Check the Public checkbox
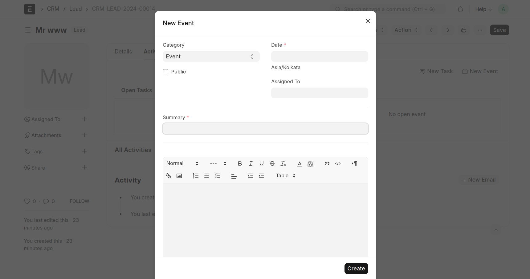Screen dimensions: 530x279 coord(165,72)
